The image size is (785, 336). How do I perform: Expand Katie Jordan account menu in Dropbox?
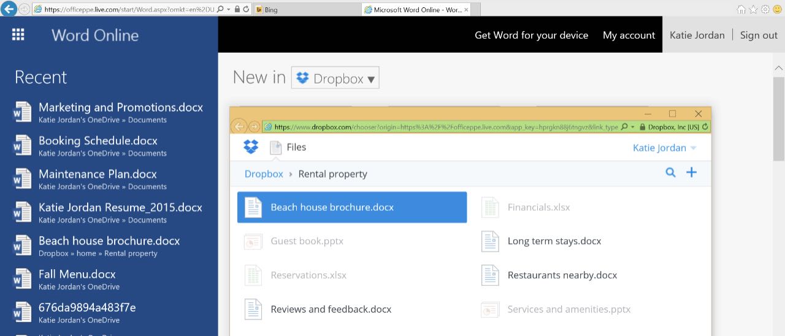coord(665,147)
